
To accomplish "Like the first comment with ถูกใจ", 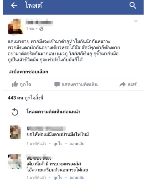I will 58,144.
